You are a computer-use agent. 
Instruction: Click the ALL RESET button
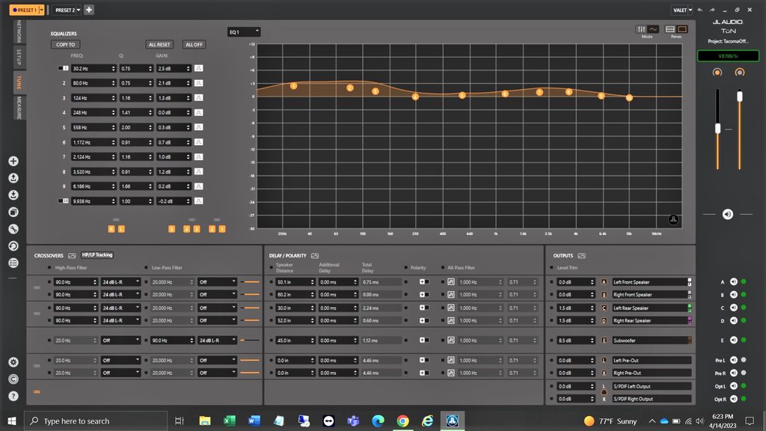(x=159, y=44)
